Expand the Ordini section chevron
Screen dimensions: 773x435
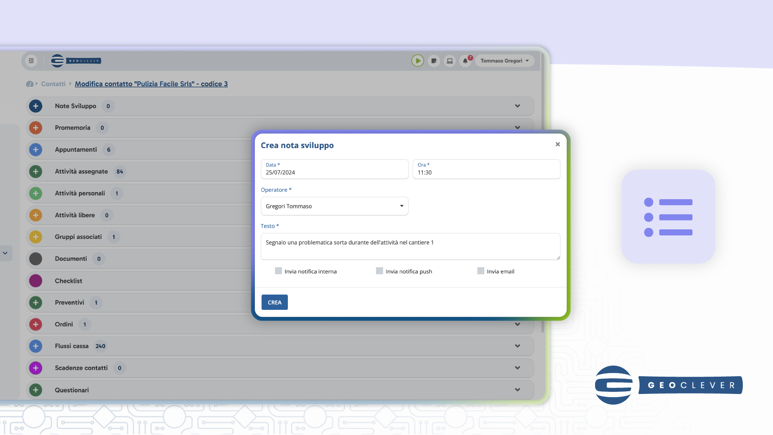point(517,324)
